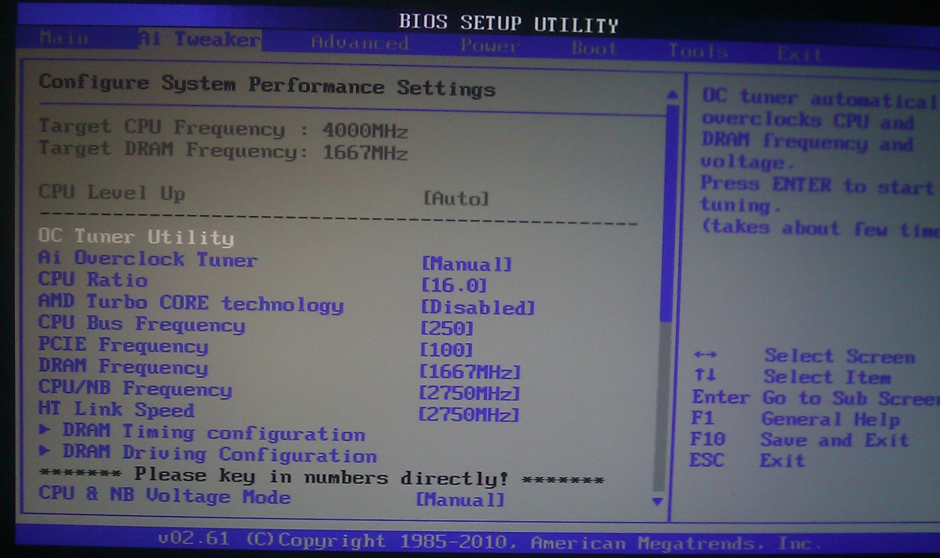Go to the Boot tab

click(x=594, y=49)
